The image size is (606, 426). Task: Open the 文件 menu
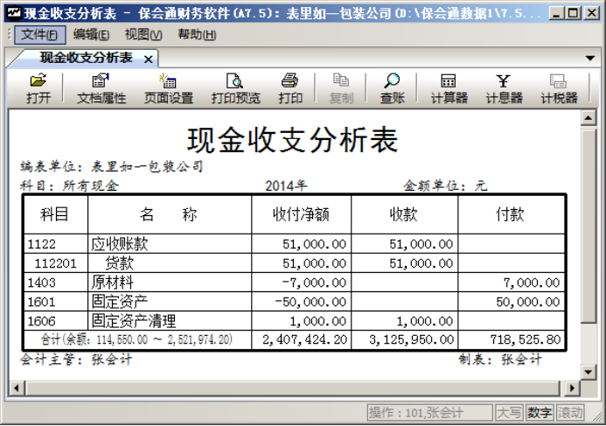(x=38, y=34)
